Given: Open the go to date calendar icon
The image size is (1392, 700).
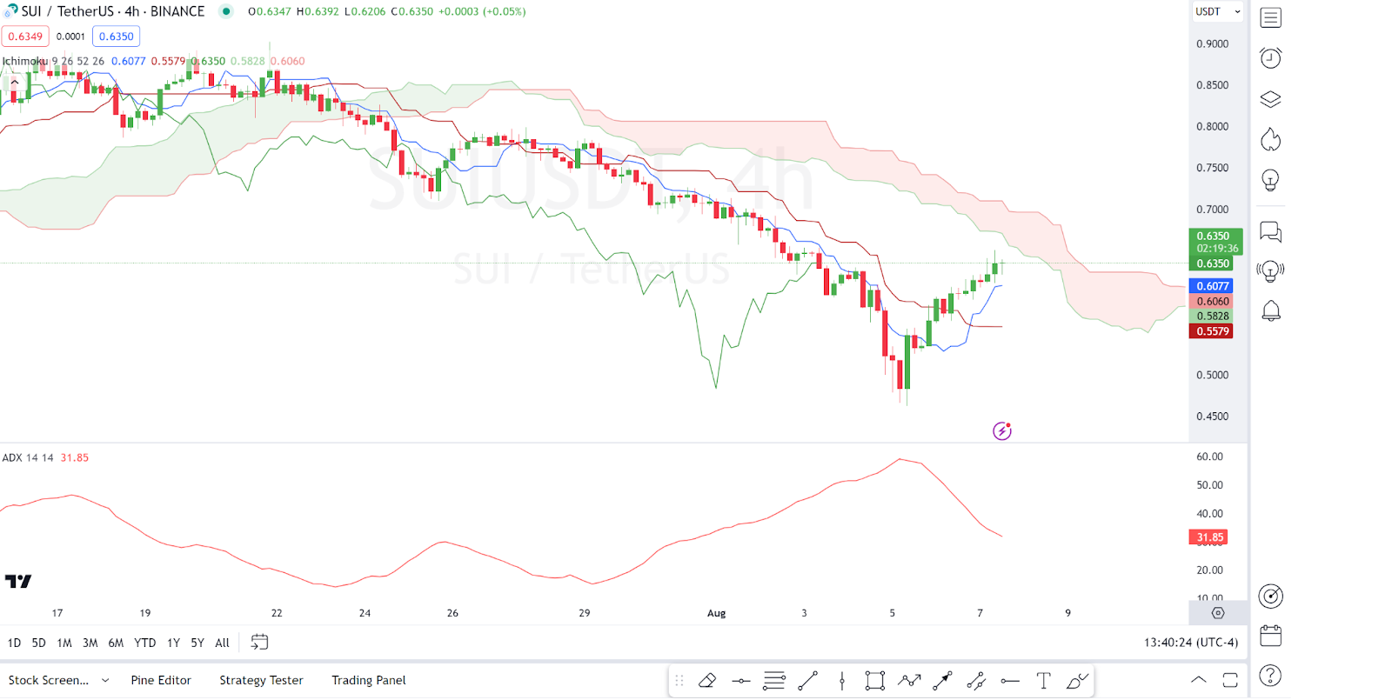Looking at the screenshot, I should click(259, 642).
